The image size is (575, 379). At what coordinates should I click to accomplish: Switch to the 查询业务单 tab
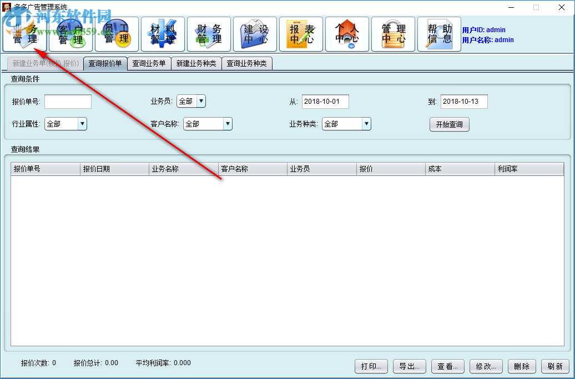(x=149, y=63)
